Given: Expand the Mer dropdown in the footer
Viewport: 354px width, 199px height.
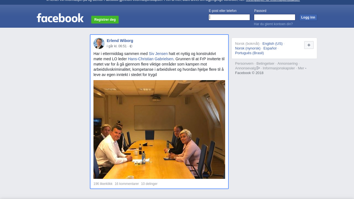Looking at the screenshot, I should (x=302, y=68).
